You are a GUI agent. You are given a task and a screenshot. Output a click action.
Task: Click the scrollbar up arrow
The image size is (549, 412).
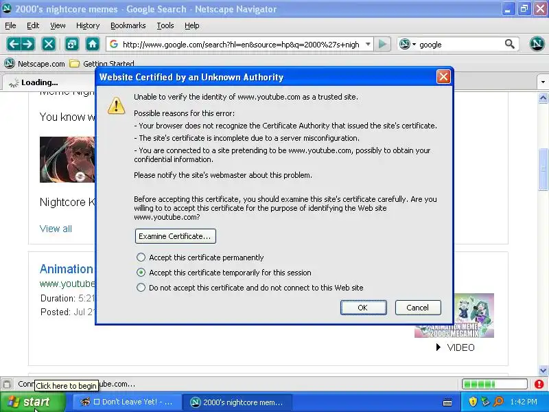(543, 98)
